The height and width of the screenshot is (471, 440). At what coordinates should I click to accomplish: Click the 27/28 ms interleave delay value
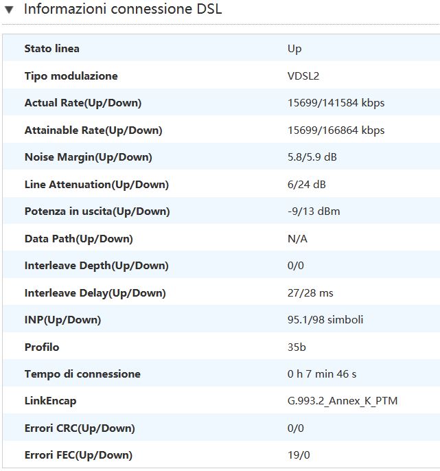point(310,293)
